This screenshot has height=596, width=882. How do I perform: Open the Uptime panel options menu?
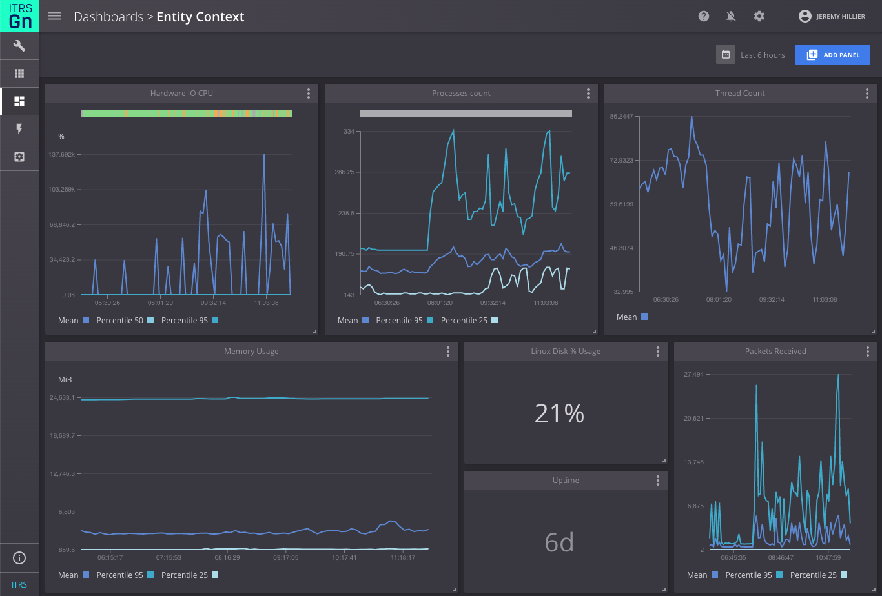(657, 481)
